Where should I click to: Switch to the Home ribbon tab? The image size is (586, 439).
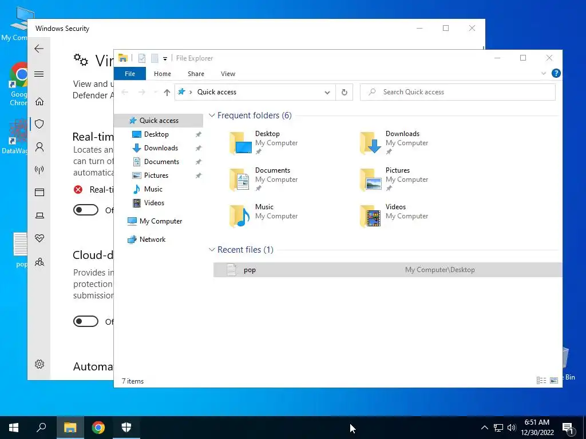[162, 74]
